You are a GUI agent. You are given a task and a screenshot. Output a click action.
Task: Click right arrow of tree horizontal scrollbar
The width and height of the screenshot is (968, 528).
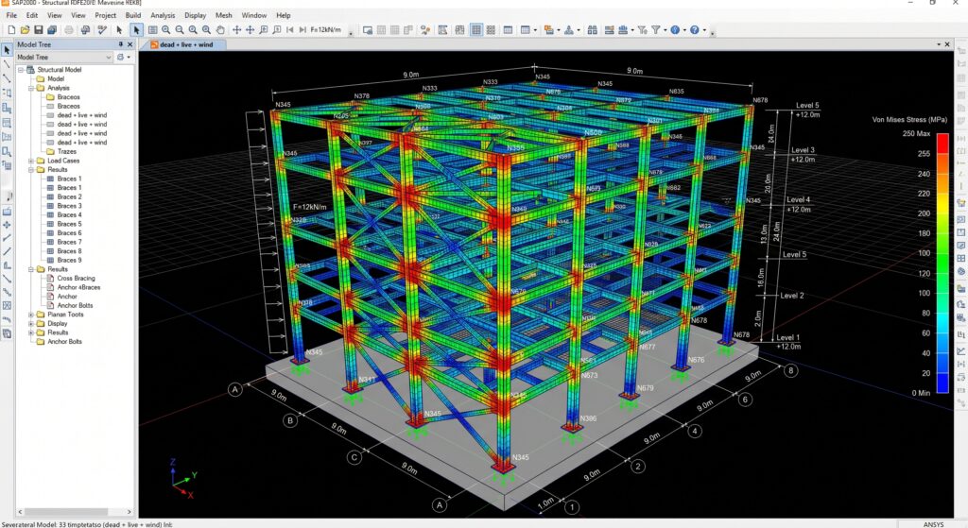pyautogui.click(x=129, y=512)
